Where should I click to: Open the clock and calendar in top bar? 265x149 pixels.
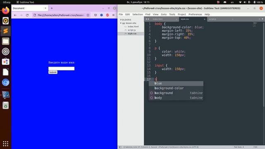pos(138,2)
